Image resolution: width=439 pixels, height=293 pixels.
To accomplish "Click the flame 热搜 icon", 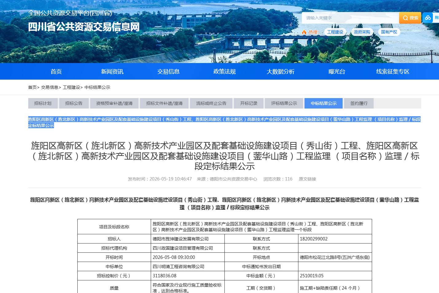I will pyautogui.click(x=304, y=32).
